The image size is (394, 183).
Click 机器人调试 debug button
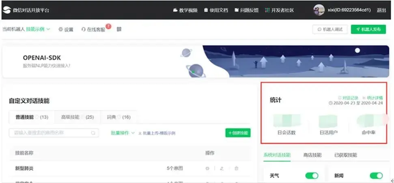click(x=330, y=29)
